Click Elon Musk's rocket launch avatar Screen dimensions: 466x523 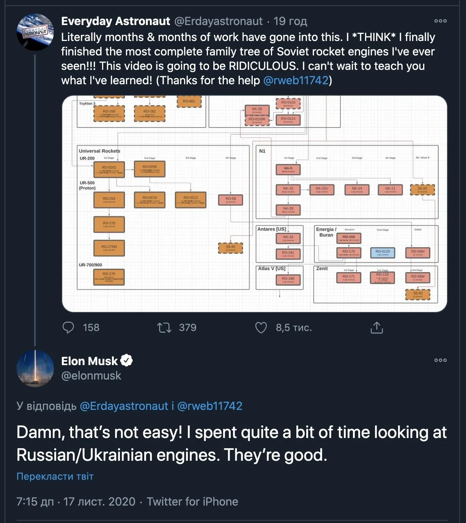35,368
